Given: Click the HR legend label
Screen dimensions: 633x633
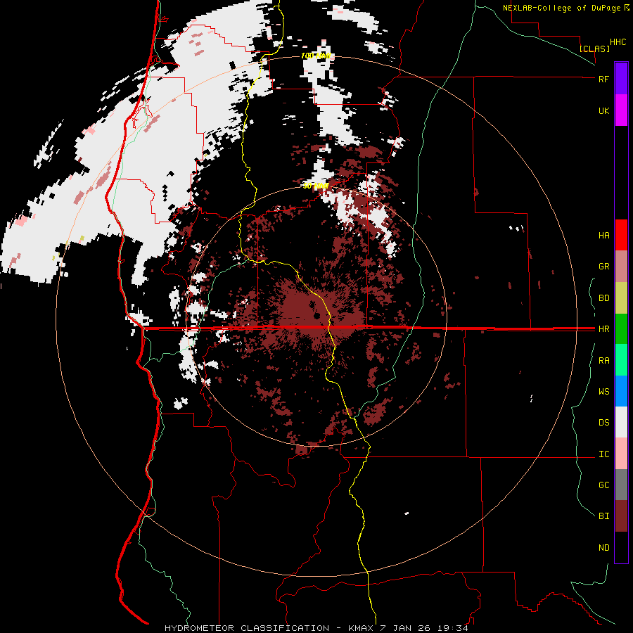Looking at the screenshot, I should pyautogui.click(x=603, y=329).
